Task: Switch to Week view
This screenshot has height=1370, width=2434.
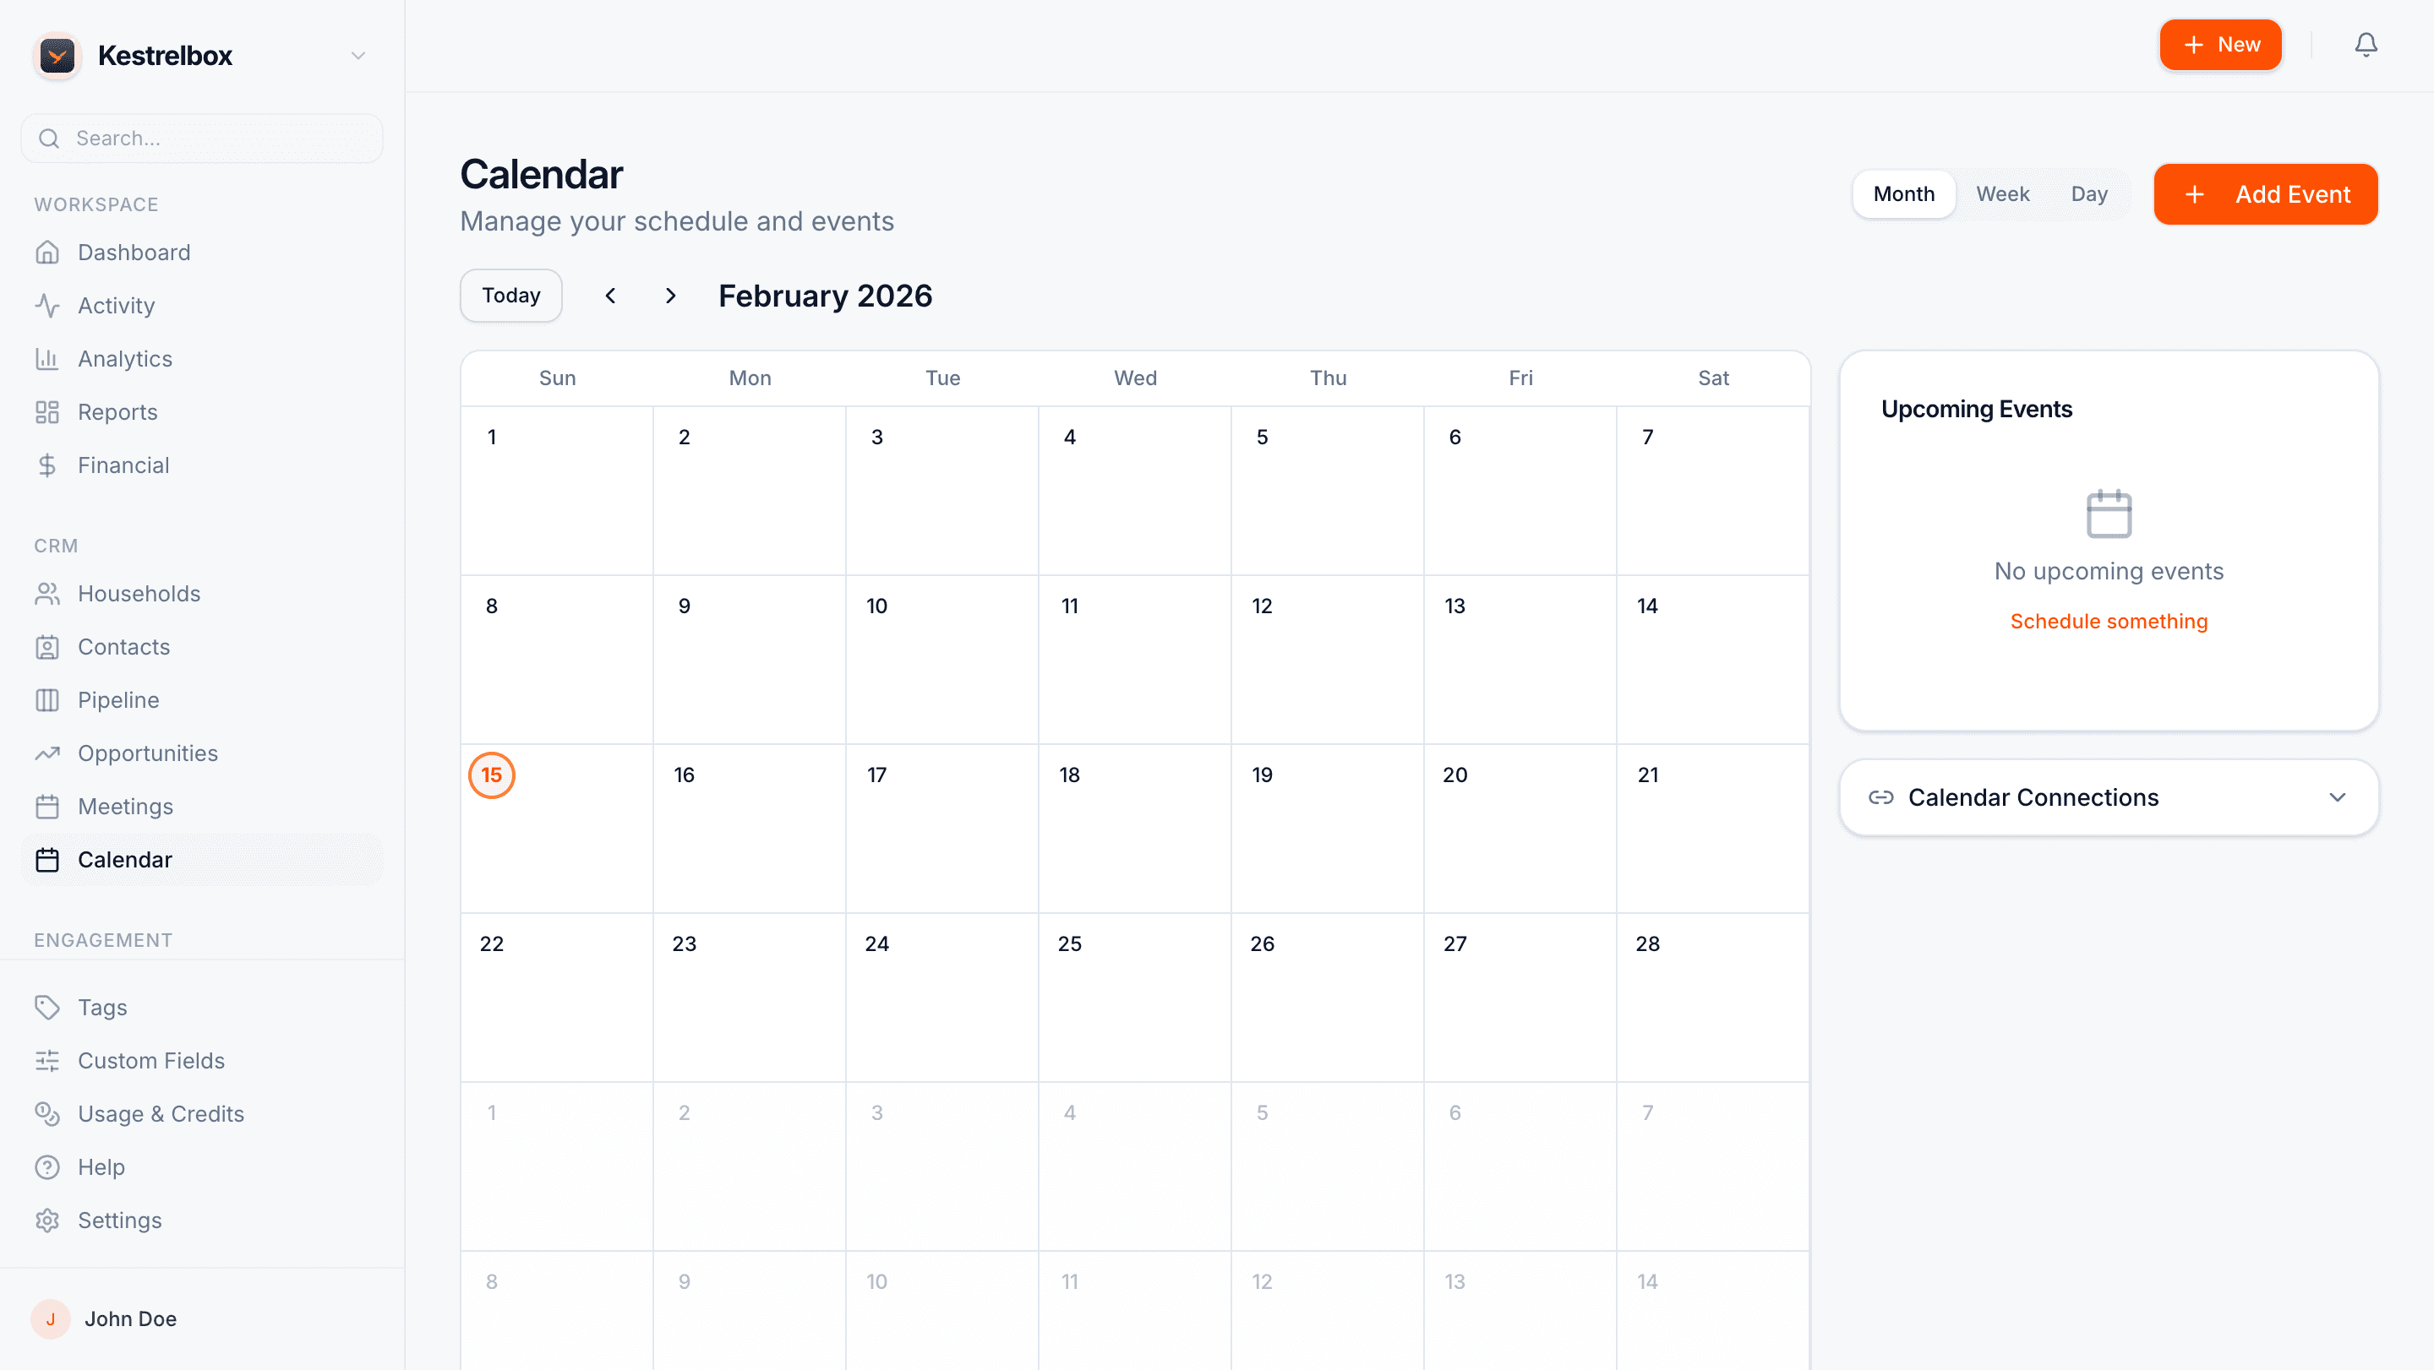Action: click(2003, 193)
